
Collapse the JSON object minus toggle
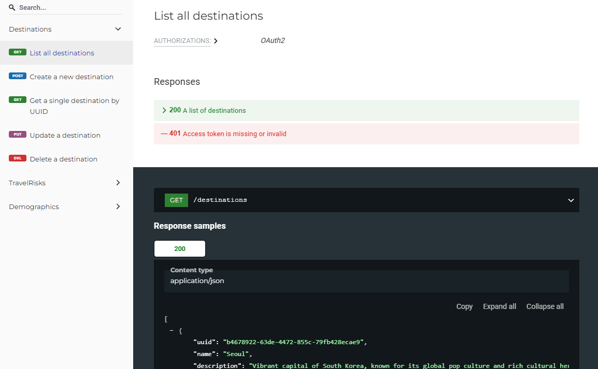(x=172, y=331)
